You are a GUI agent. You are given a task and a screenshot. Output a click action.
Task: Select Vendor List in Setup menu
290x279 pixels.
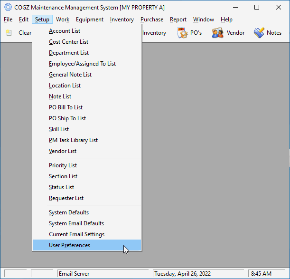[x=87, y=151]
